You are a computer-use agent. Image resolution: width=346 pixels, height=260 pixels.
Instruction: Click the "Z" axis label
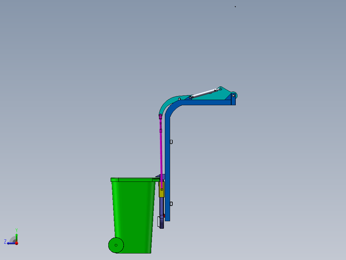tap(5, 242)
